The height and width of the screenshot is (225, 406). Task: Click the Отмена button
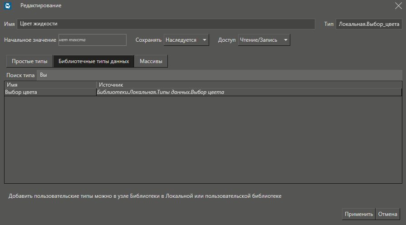(388, 214)
